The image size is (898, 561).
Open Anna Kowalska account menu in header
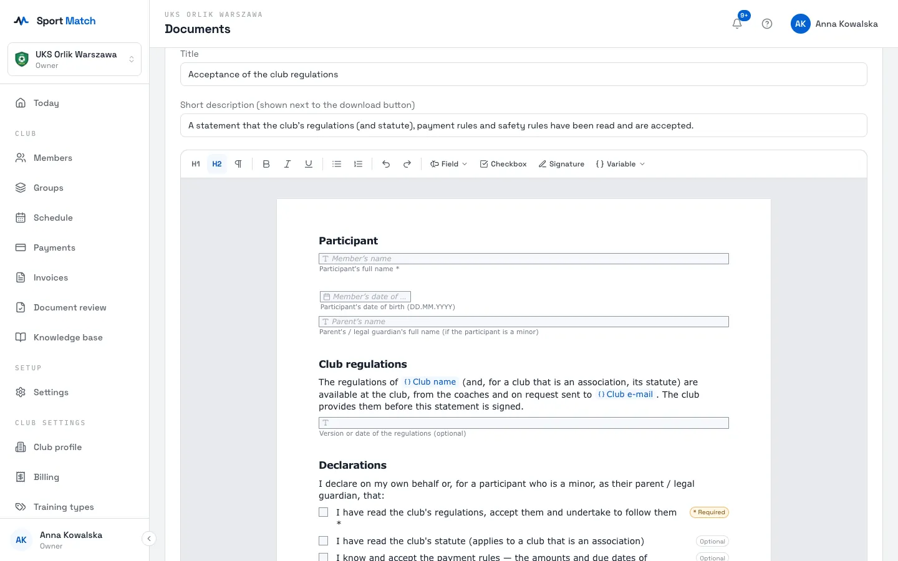[834, 24]
